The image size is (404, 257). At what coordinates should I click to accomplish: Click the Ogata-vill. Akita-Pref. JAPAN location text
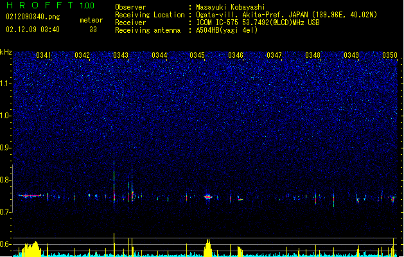(286, 15)
